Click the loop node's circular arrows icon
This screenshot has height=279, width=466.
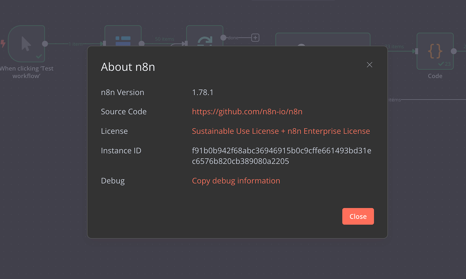click(205, 40)
